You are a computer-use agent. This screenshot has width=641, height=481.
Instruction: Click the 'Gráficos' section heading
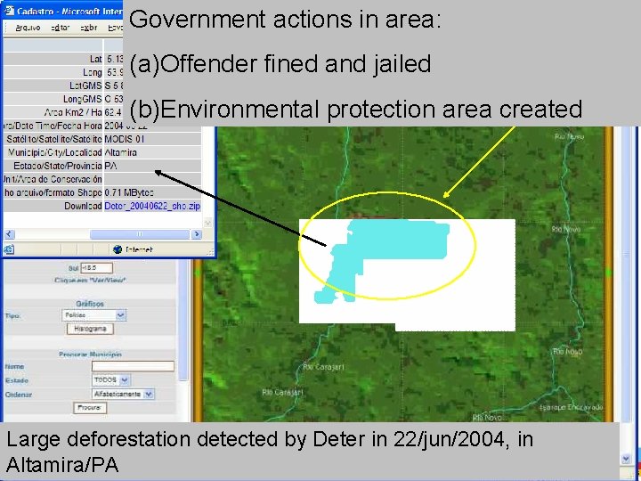coord(90,304)
